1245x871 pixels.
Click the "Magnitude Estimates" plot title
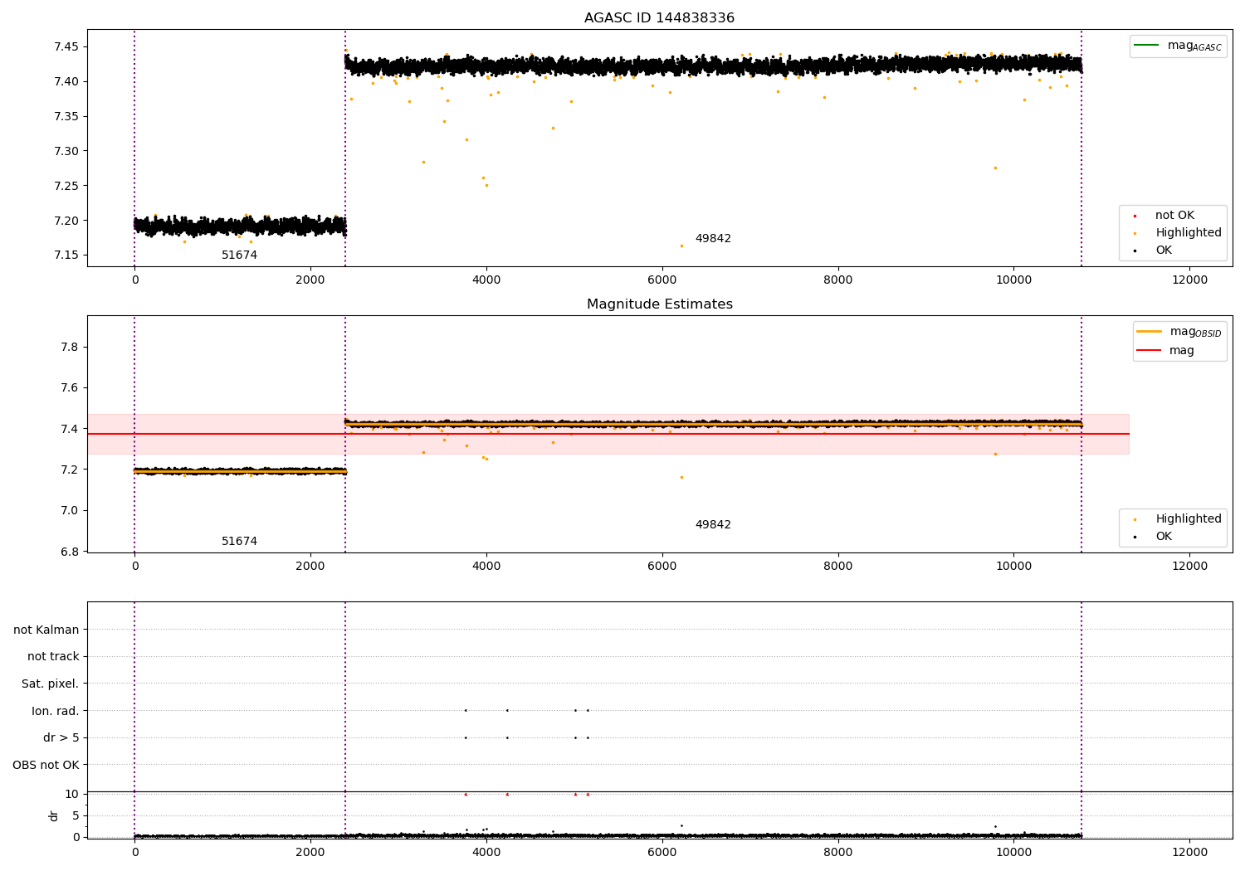[x=659, y=304]
